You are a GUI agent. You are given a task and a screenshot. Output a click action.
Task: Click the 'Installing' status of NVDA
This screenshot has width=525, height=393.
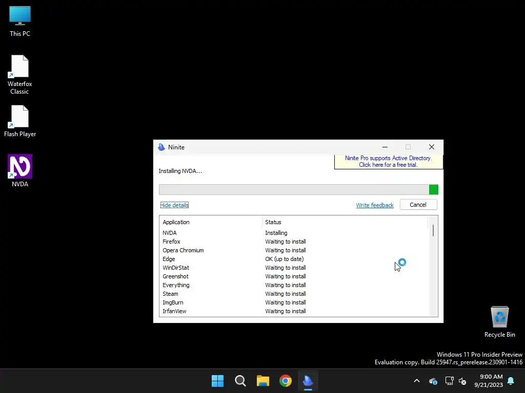[276, 233]
